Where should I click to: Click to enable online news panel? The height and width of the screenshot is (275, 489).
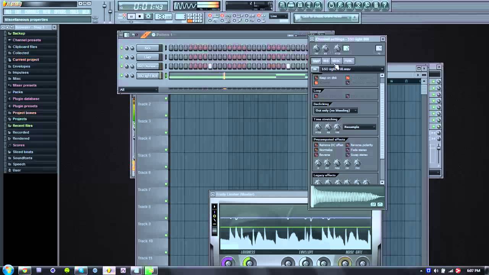click(x=327, y=17)
